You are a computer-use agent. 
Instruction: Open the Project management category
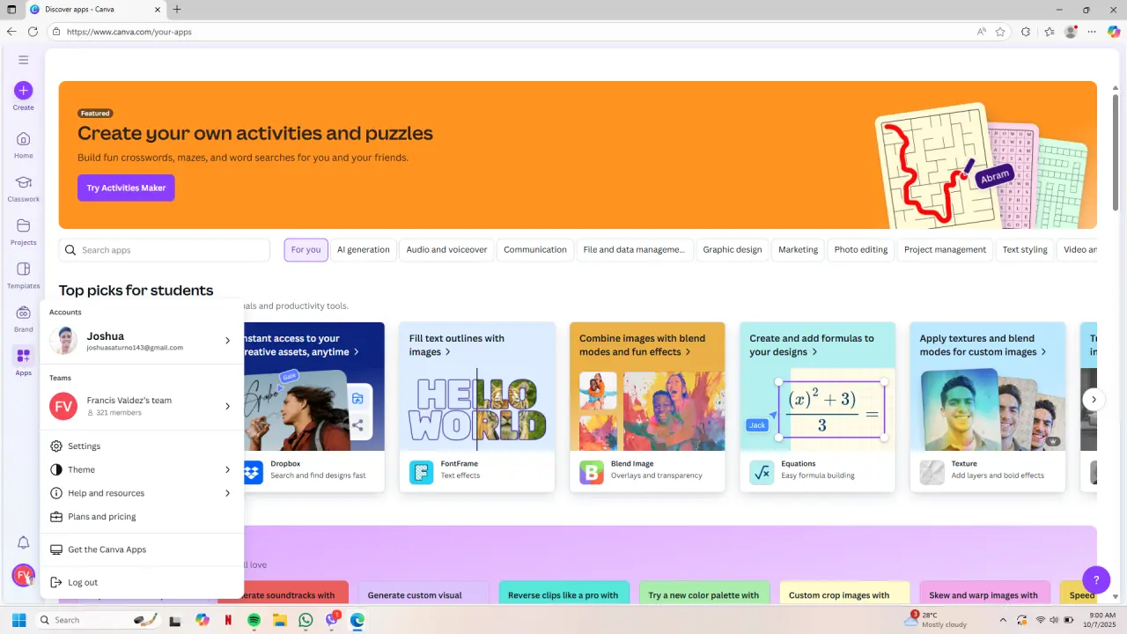pyautogui.click(x=945, y=250)
